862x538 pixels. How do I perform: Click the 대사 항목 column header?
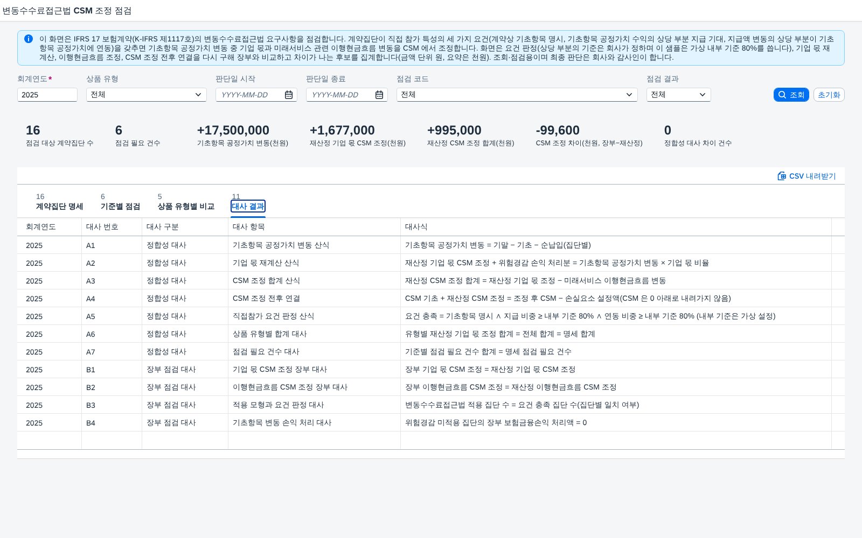[x=315, y=227]
